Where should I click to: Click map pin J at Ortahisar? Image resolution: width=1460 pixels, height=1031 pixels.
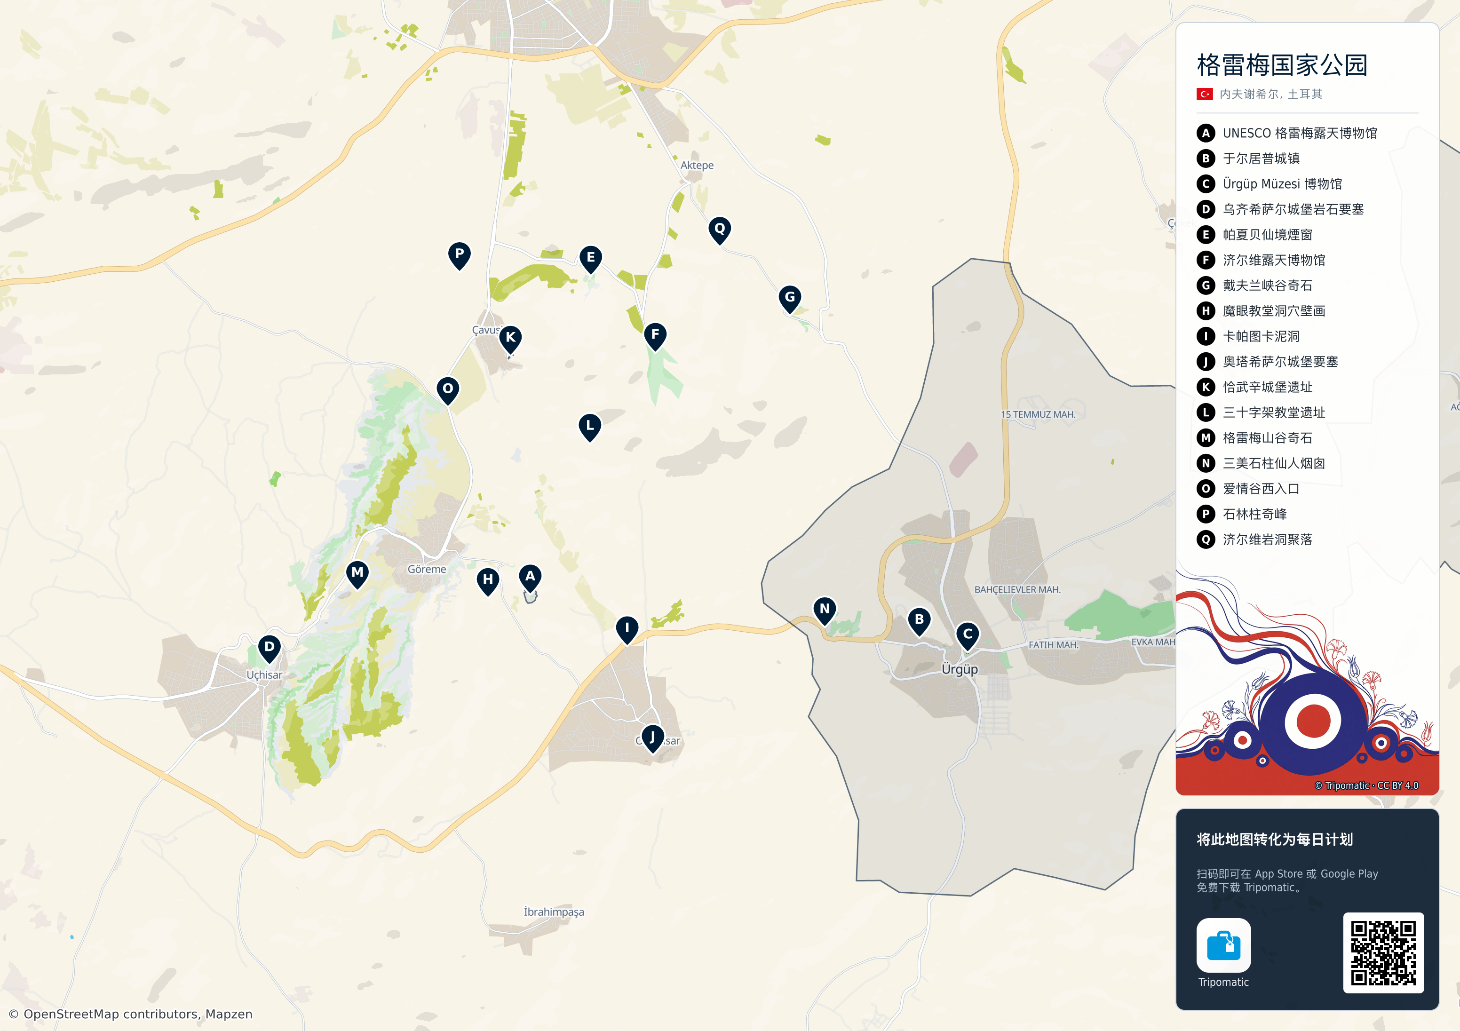click(x=652, y=738)
